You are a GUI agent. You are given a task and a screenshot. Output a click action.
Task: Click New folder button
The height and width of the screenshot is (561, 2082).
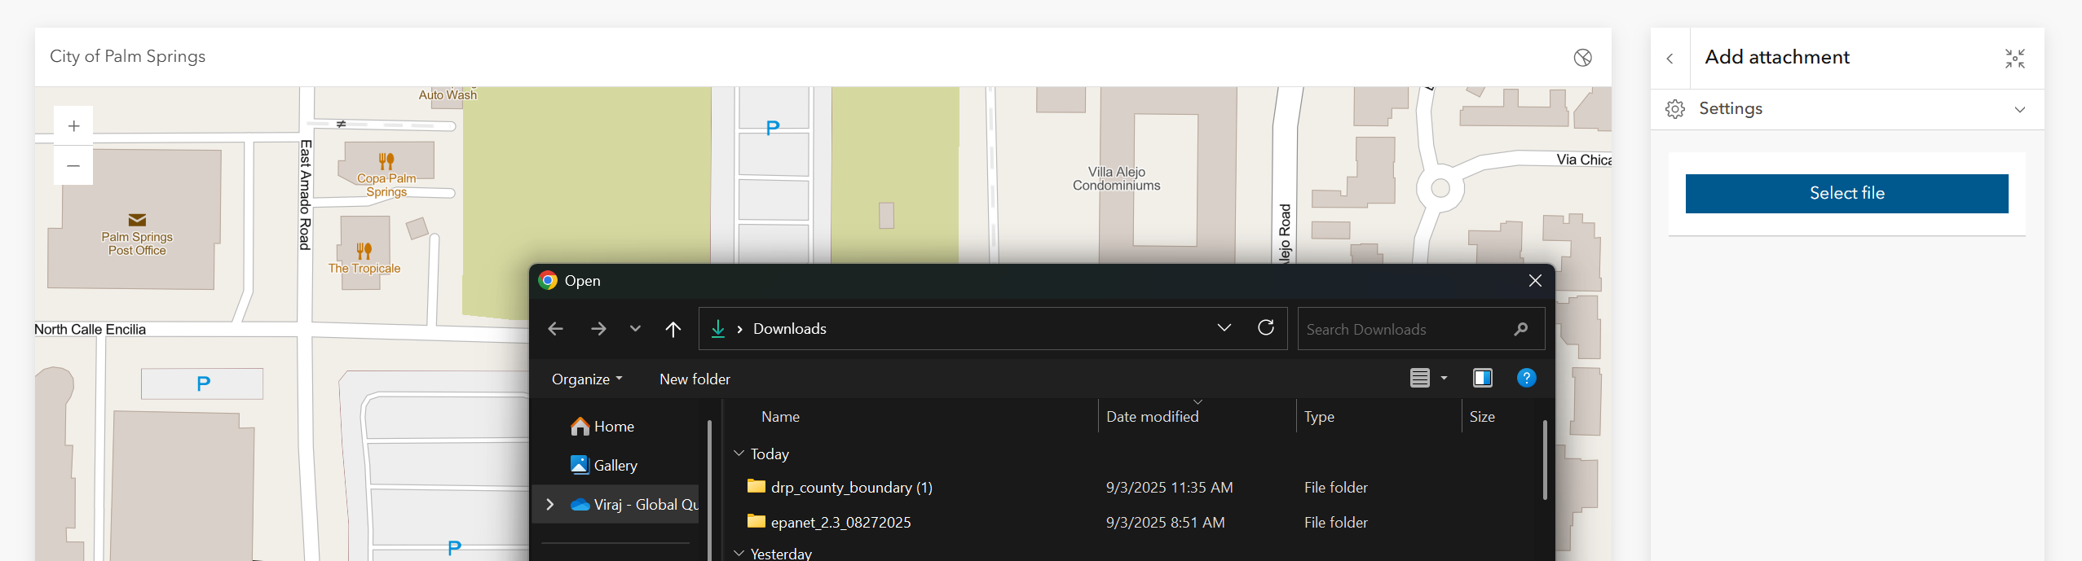695,379
